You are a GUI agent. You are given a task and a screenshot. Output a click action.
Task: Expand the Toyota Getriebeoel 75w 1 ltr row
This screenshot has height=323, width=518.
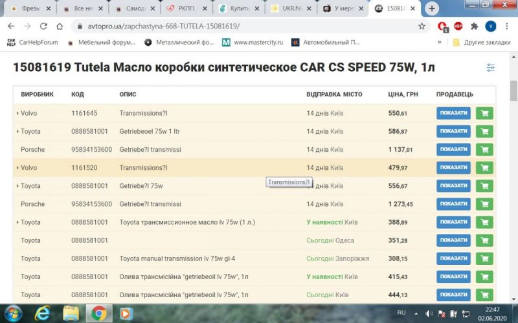coord(17,132)
